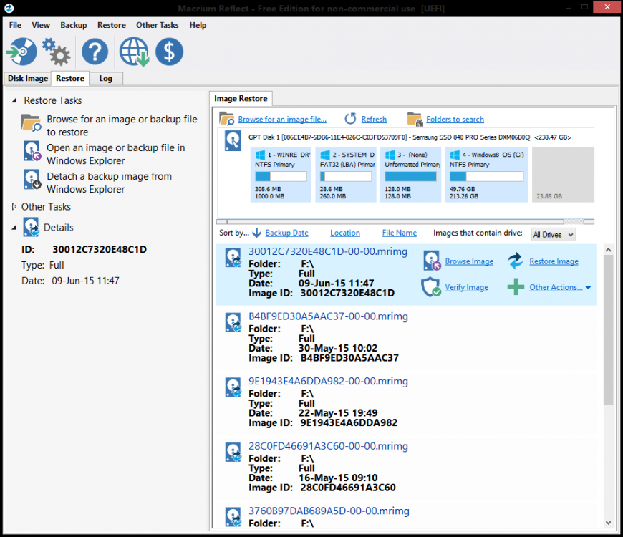Screen dimensions: 623x537
Task: Switch to the Log tab
Action: pos(106,78)
